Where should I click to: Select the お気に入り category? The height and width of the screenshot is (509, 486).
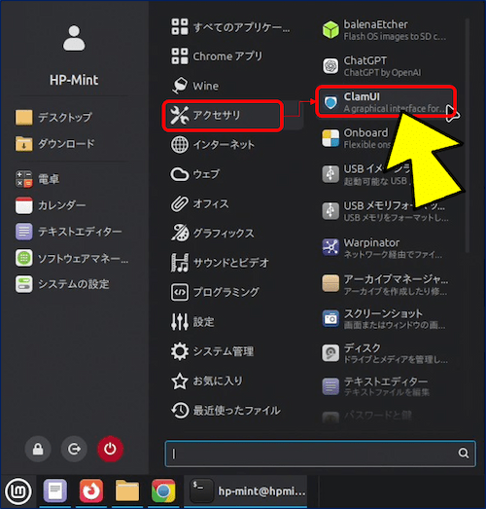pyautogui.click(x=207, y=381)
